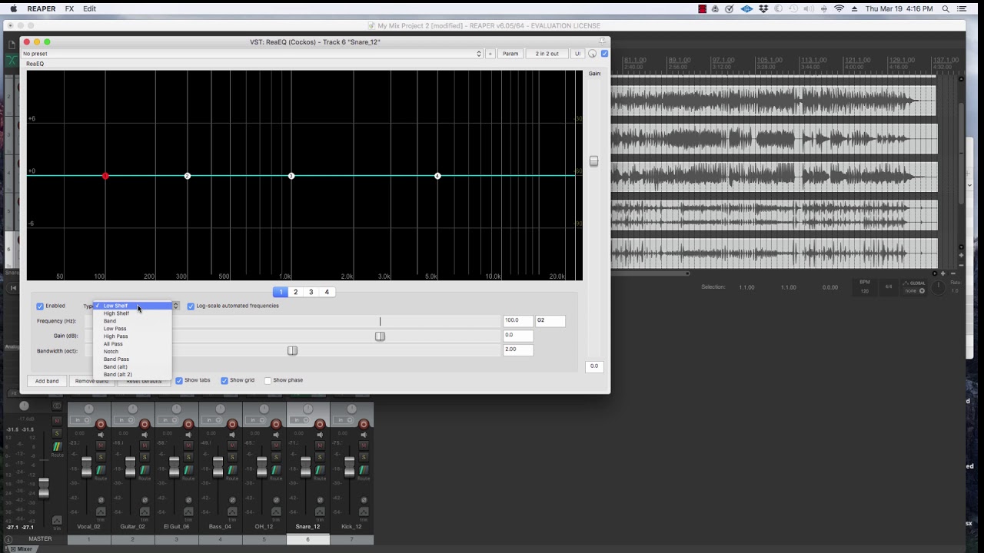This screenshot has height=553, width=984.
Task: Open the No preset dropdown
Action: coord(251,54)
